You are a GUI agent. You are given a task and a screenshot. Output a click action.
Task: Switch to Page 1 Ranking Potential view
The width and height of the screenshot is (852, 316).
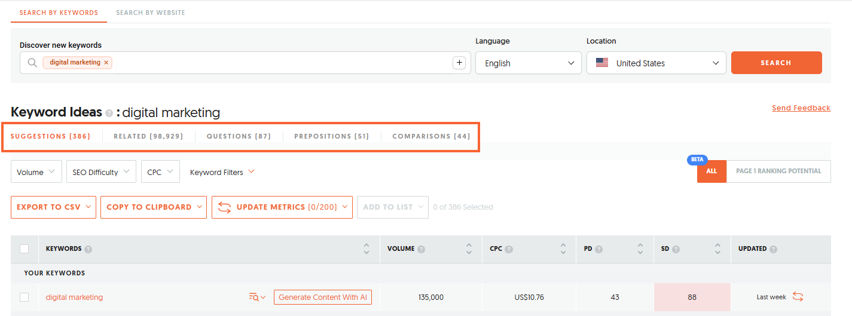click(x=778, y=171)
